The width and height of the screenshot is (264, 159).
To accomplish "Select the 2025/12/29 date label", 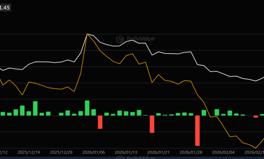I will [61, 153].
